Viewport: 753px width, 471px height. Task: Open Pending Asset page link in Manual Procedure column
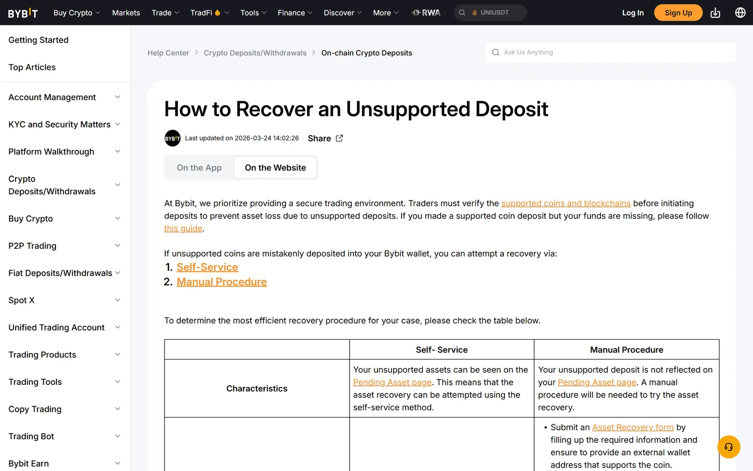pyautogui.click(x=597, y=382)
